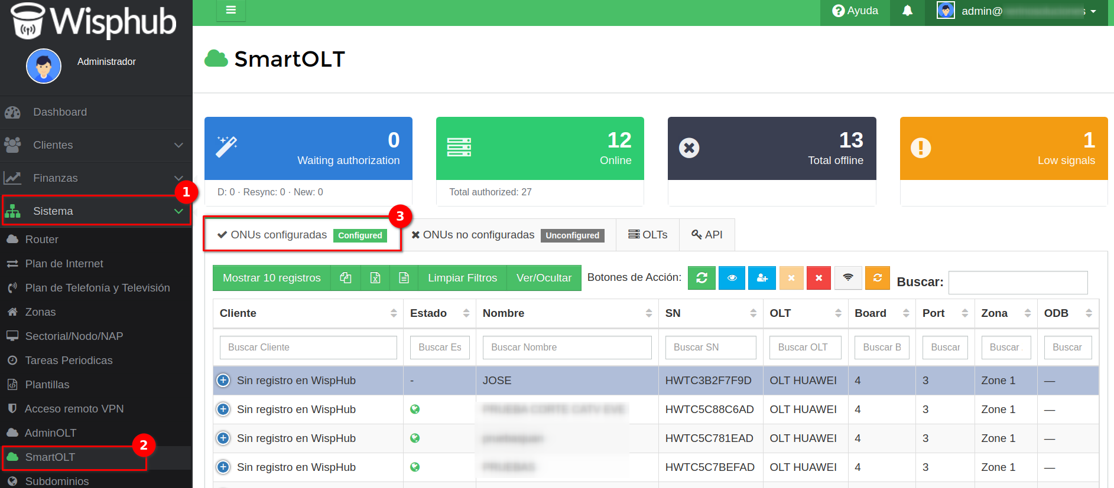This screenshot has height=488, width=1114.
Task: Switch to ONUs no configuradas tab
Action: (508, 235)
